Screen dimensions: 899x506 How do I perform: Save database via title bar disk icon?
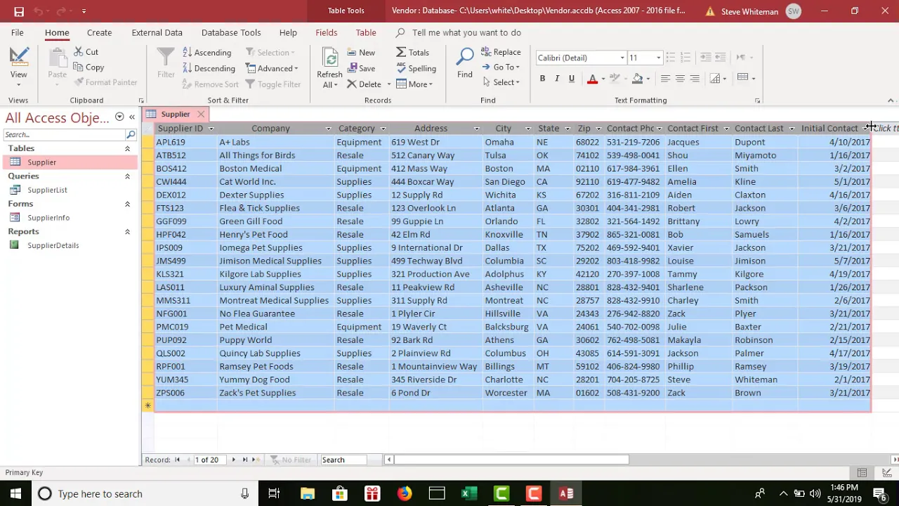(x=19, y=11)
